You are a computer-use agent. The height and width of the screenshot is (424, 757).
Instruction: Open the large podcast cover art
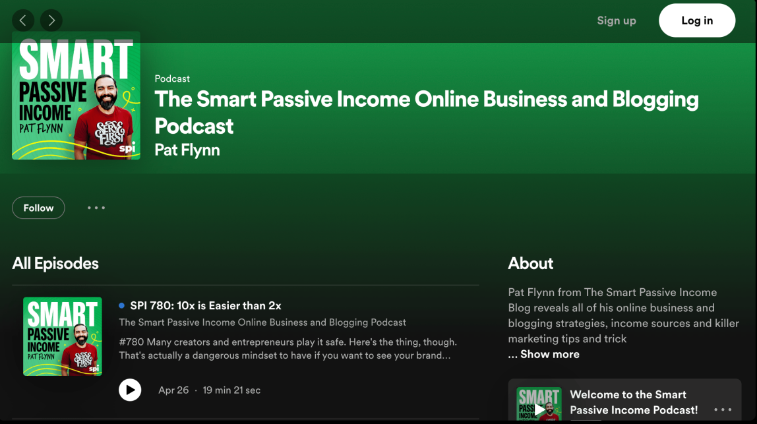point(76,96)
